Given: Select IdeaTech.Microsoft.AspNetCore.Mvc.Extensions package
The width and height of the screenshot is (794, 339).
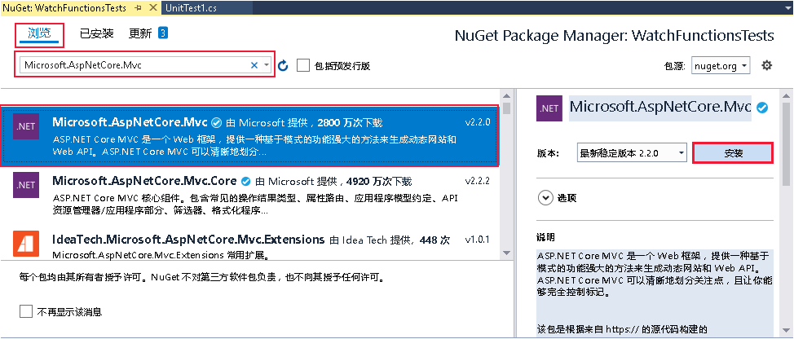Looking at the screenshot, I should coord(250,244).
